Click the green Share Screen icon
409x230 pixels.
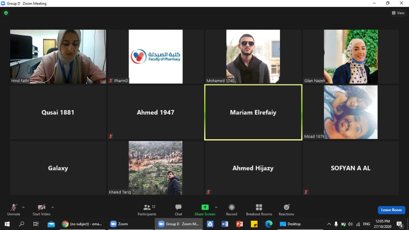(205, 207)
